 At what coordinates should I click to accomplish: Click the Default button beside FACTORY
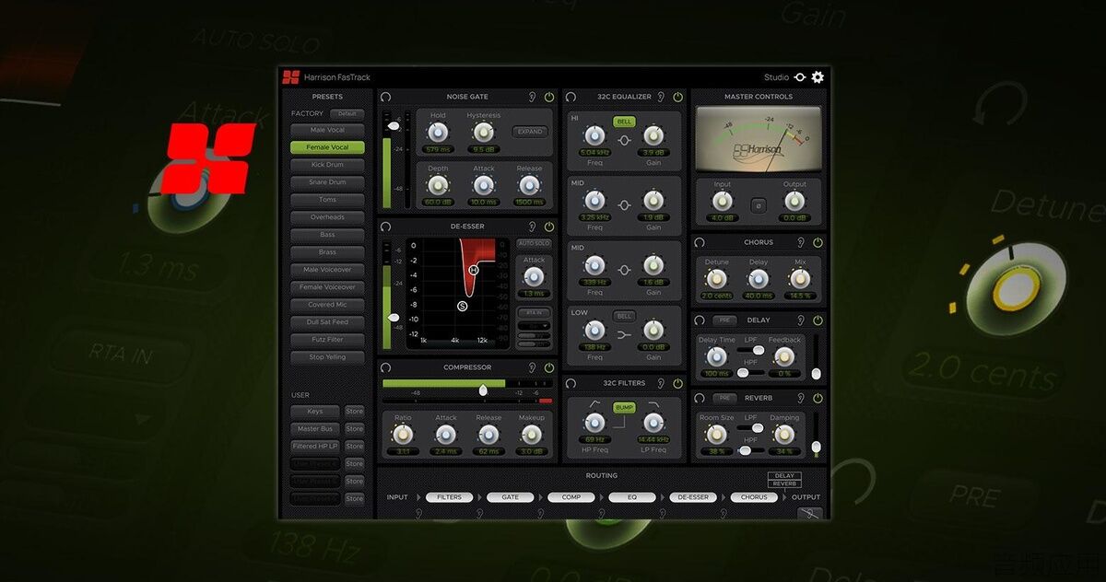[347, 113]
